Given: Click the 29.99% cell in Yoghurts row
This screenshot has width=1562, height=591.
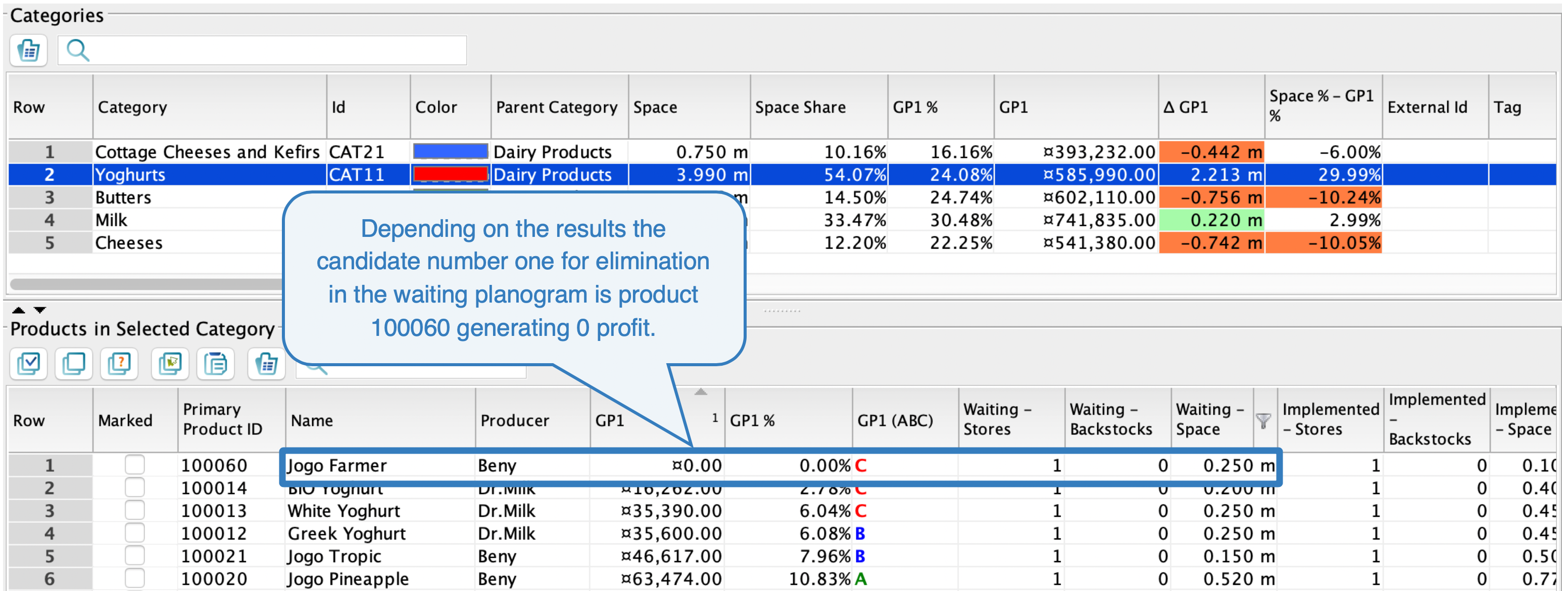Looking at the screenshot, I should [1323, 174].
